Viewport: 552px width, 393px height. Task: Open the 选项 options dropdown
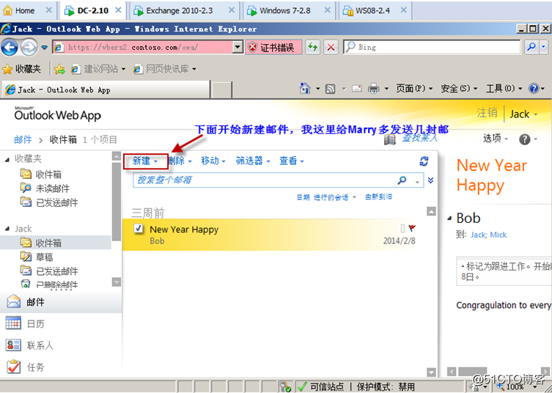point(496,139)
